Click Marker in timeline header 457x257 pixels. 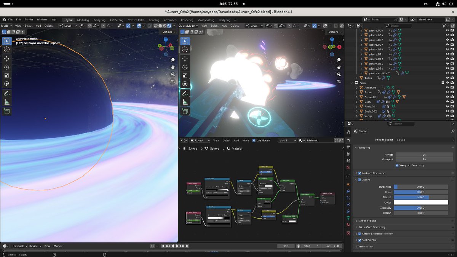tap(58, 246)
